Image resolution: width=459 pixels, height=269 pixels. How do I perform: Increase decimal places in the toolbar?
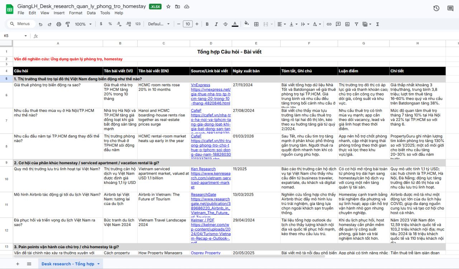(x=128, y=24)
